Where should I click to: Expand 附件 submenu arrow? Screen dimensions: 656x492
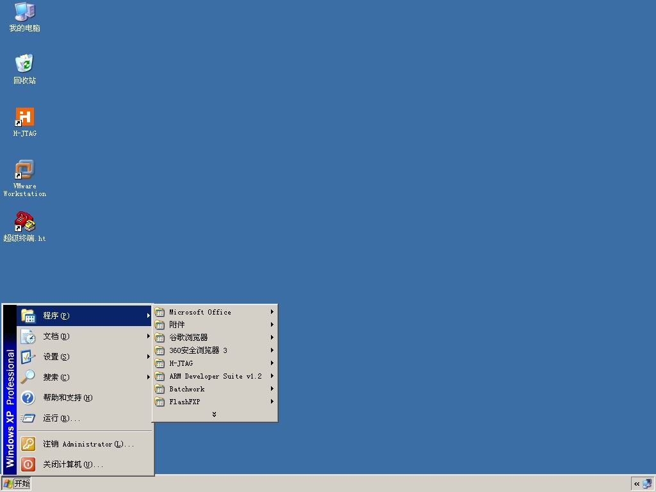[272, 325]
